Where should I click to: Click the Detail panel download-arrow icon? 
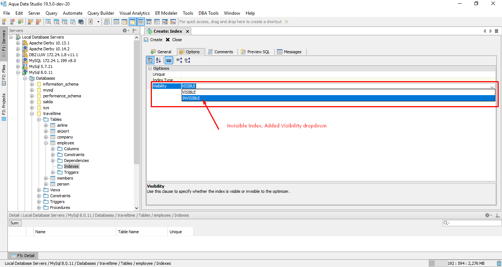pyautogui.click(x=497, y=215)
